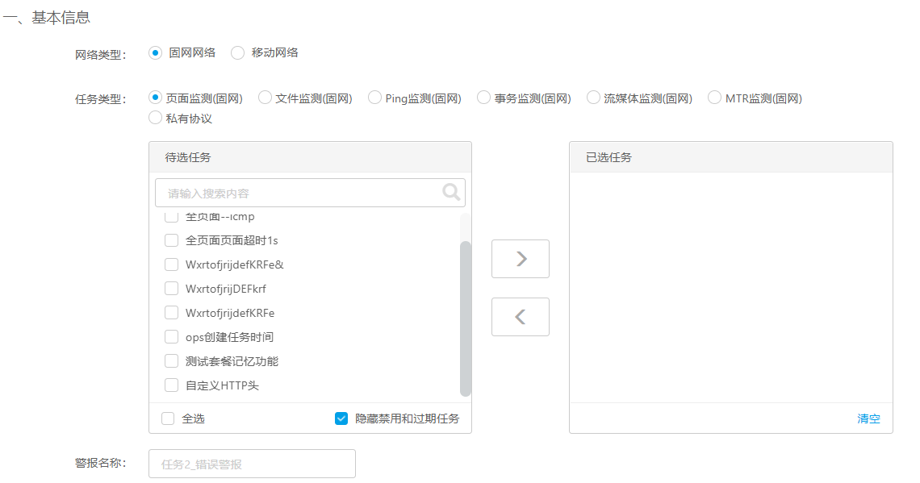This screenshot has height=483, width=920.
Task: Tick the WxrtofjrijdefKRFe& task checkbox
Action: coord(171,264)
